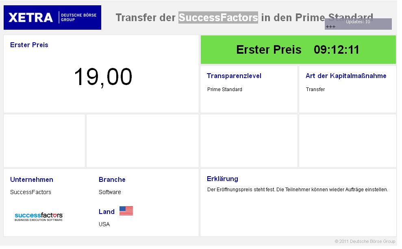This screenshot has width=402, height=249.
Task: Click the Updates: 10 counter box
Action: [x=358, y=24]
